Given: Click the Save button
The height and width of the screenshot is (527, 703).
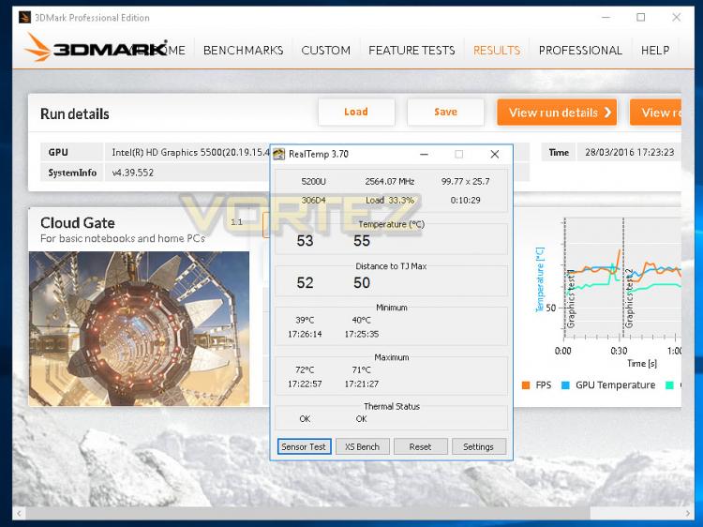Looking at the screenshot, I should click(445, 113).
